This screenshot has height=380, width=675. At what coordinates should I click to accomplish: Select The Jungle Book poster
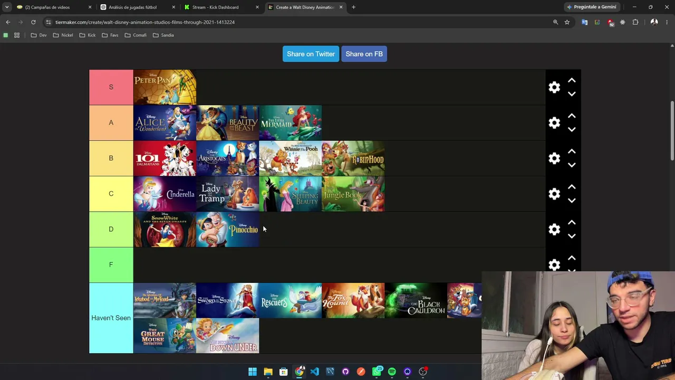coord(353,194)
